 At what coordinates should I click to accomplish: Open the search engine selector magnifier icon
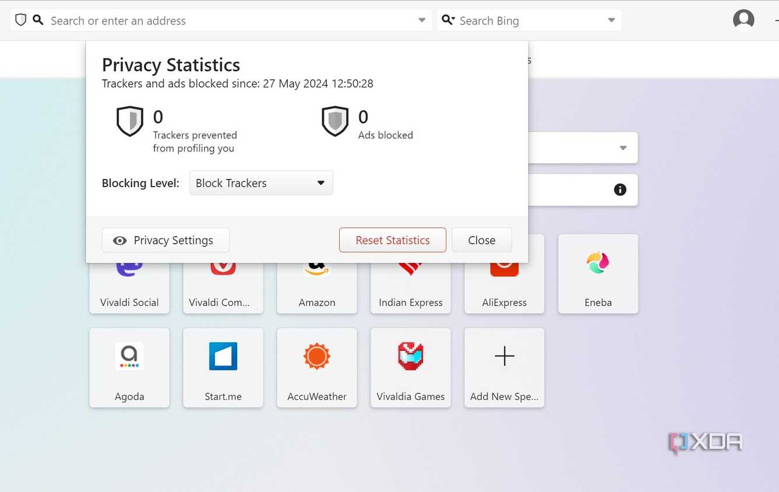pyautogui.click(x=447, y=20)
